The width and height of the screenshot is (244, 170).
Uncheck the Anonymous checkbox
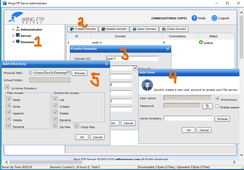tap(218, 99)
